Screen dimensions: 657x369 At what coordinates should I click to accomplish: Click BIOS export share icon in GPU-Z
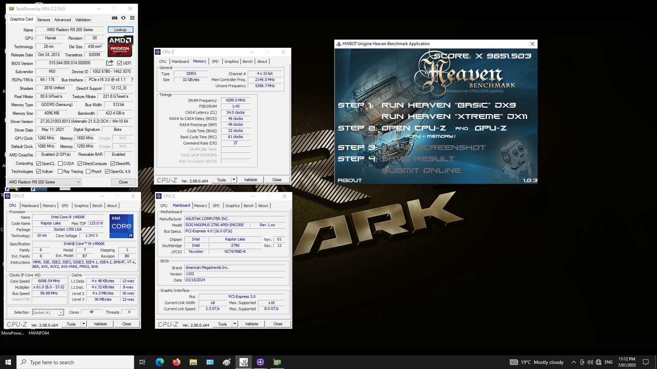(x=109, y=63)
